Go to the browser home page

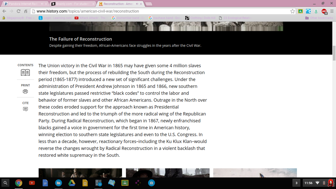coord(26,11)
